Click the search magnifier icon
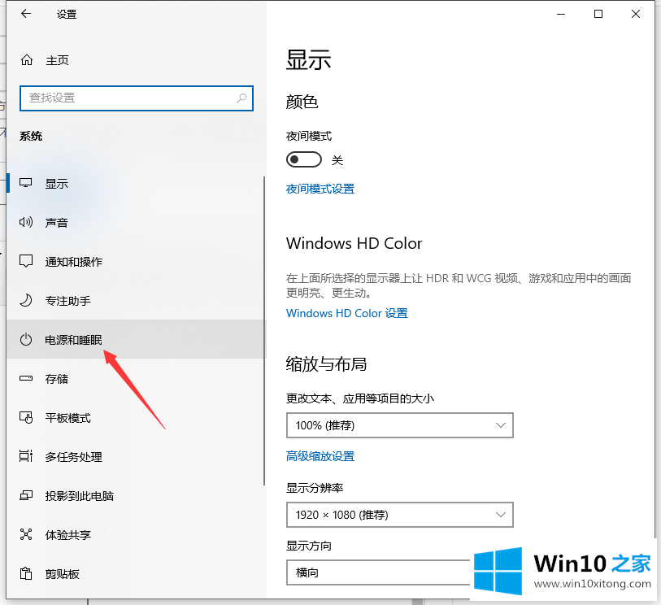 241,98
